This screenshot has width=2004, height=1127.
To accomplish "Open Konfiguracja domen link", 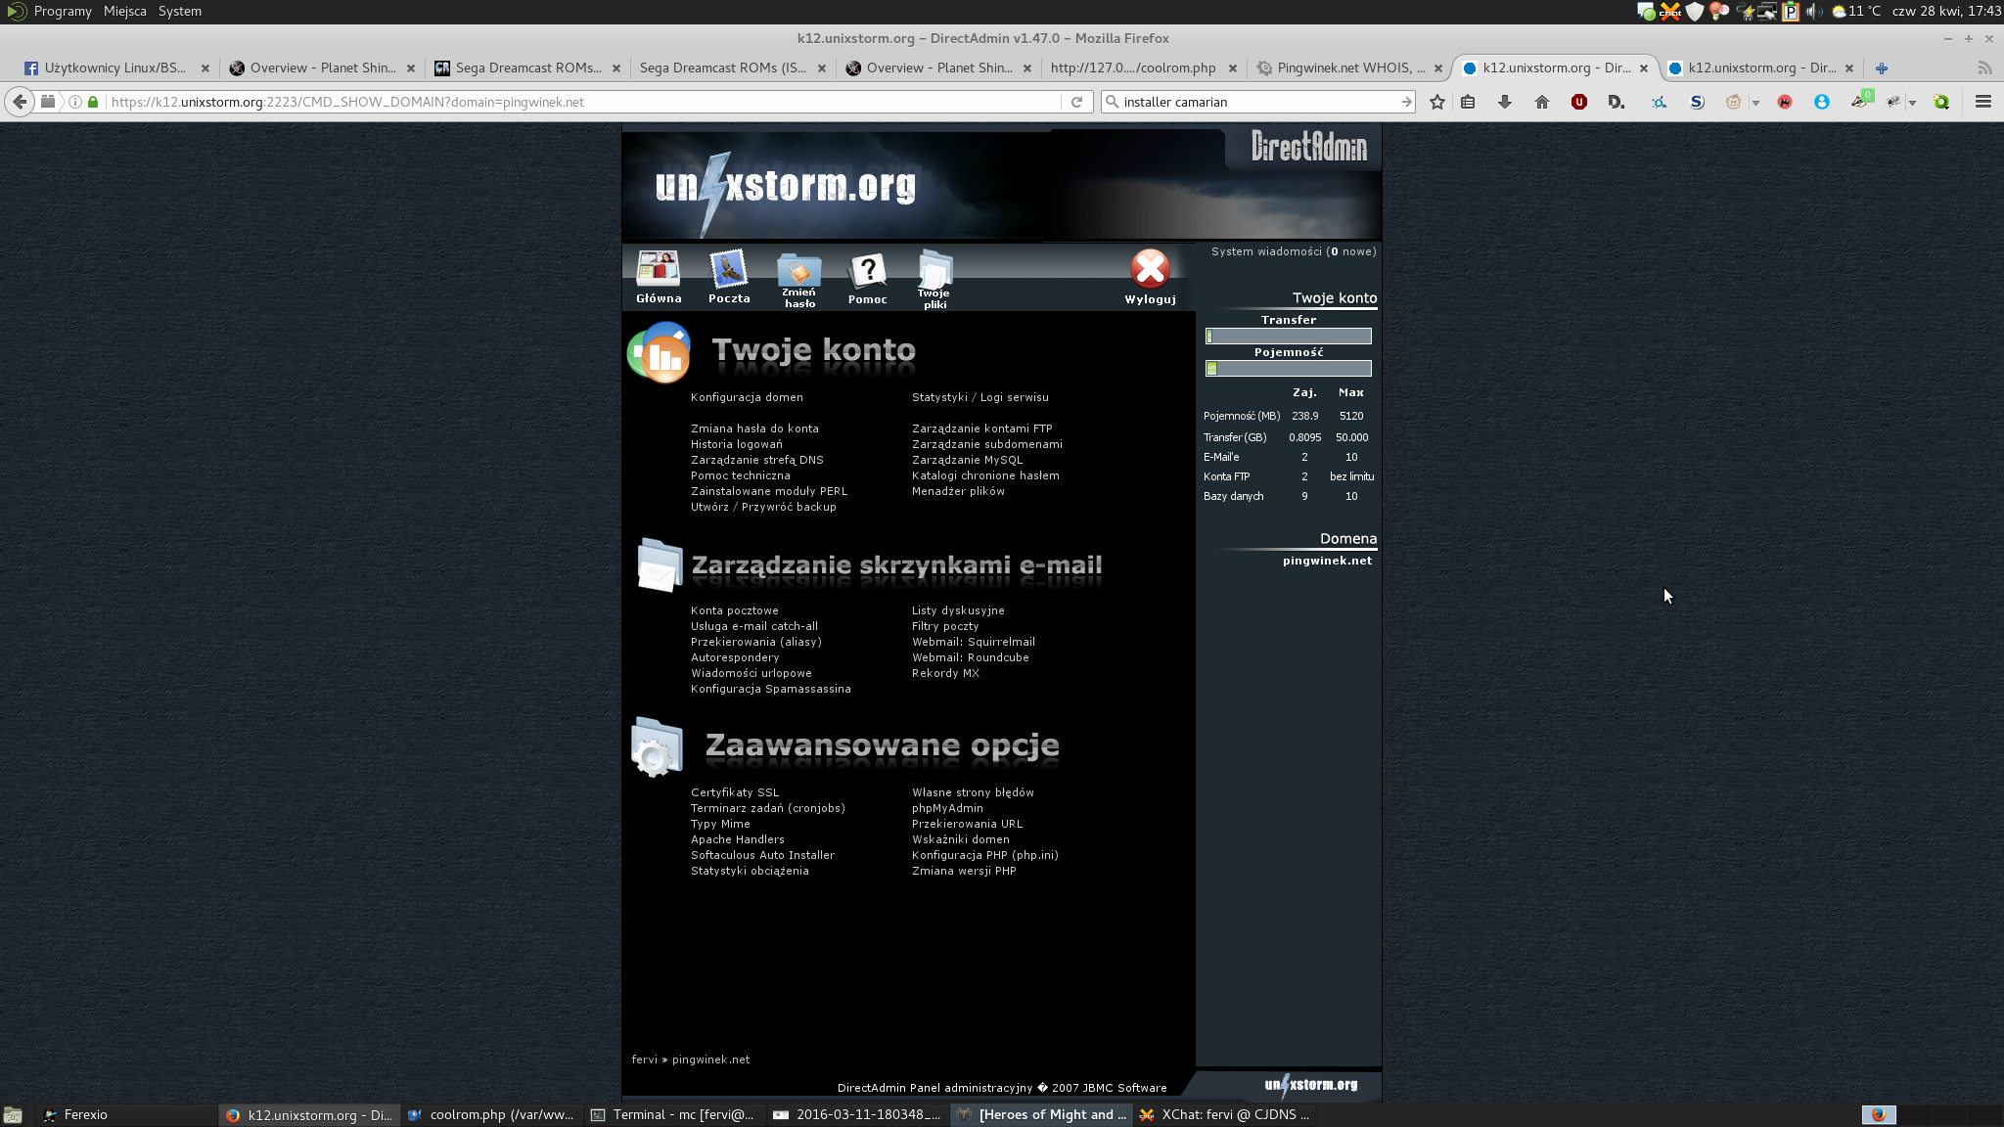I will 746,397.
